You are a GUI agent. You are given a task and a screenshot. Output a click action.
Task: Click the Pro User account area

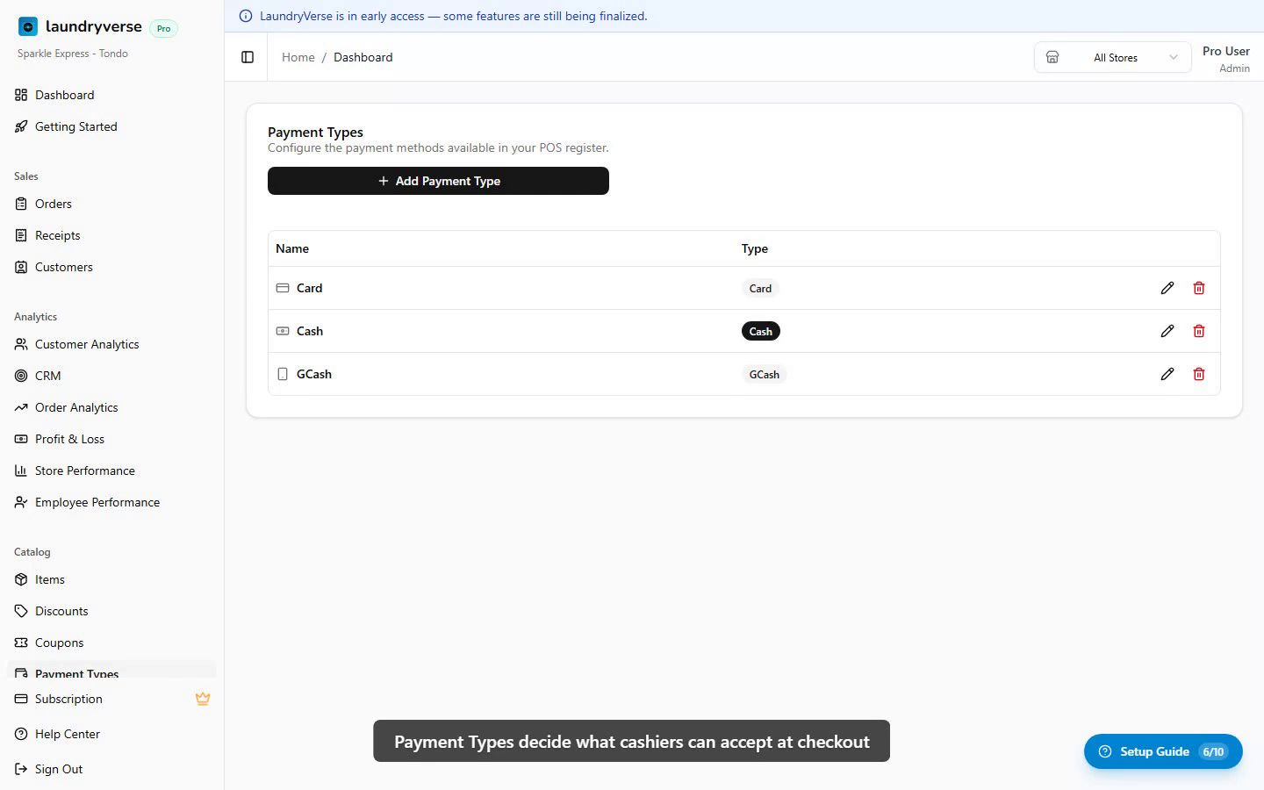click(1226, 59)
